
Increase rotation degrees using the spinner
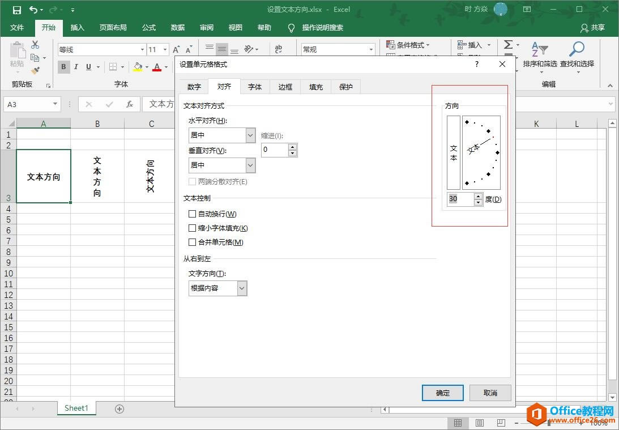click(x=478, y=196)
